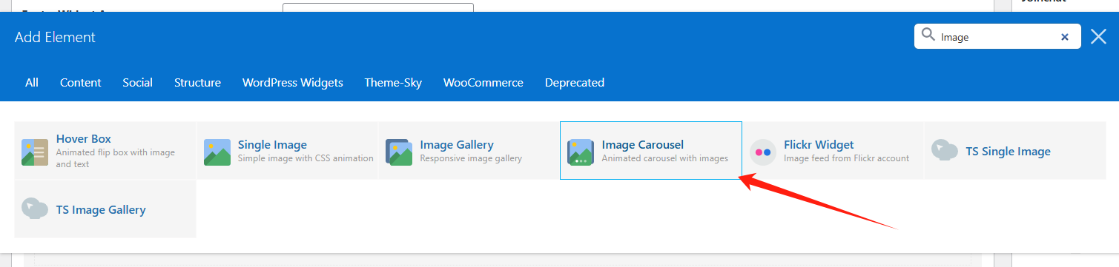
Task: Click the Hover Box element icon
Action: coord(35,152)
